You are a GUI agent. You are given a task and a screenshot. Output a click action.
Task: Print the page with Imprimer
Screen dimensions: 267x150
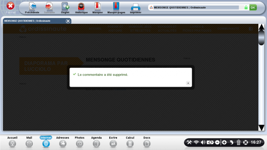[x=136, y=8]
